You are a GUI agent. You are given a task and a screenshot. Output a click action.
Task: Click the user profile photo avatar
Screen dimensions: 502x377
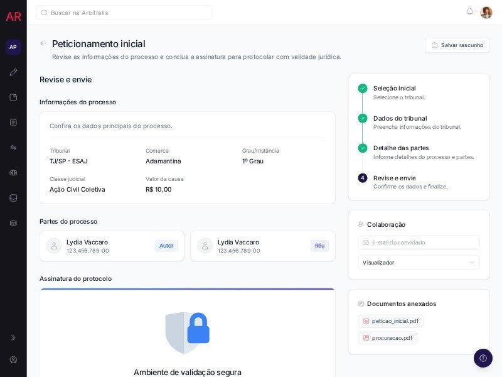click(x=486, y=13)
